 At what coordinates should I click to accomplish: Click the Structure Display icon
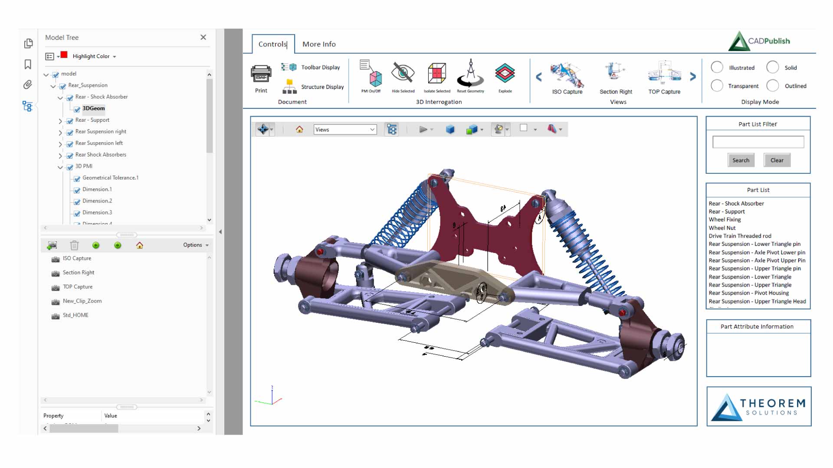coord(289,87)
